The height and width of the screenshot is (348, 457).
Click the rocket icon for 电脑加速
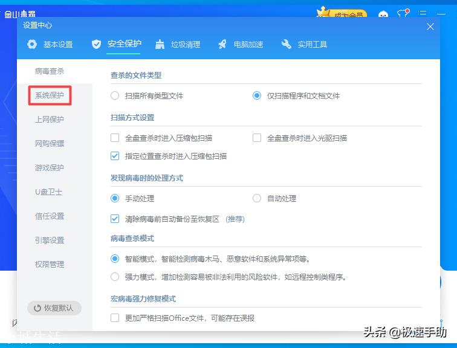point(222,44)
